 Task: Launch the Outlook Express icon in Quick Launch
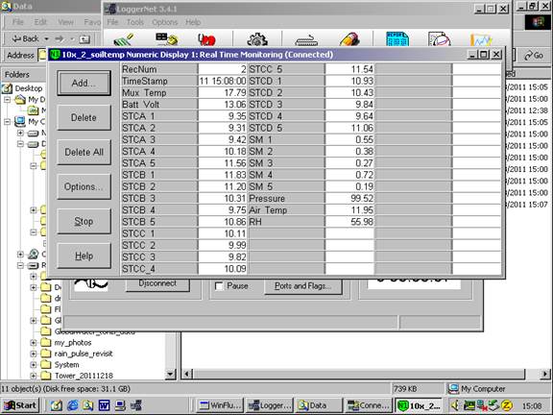[x=56, y=405]
